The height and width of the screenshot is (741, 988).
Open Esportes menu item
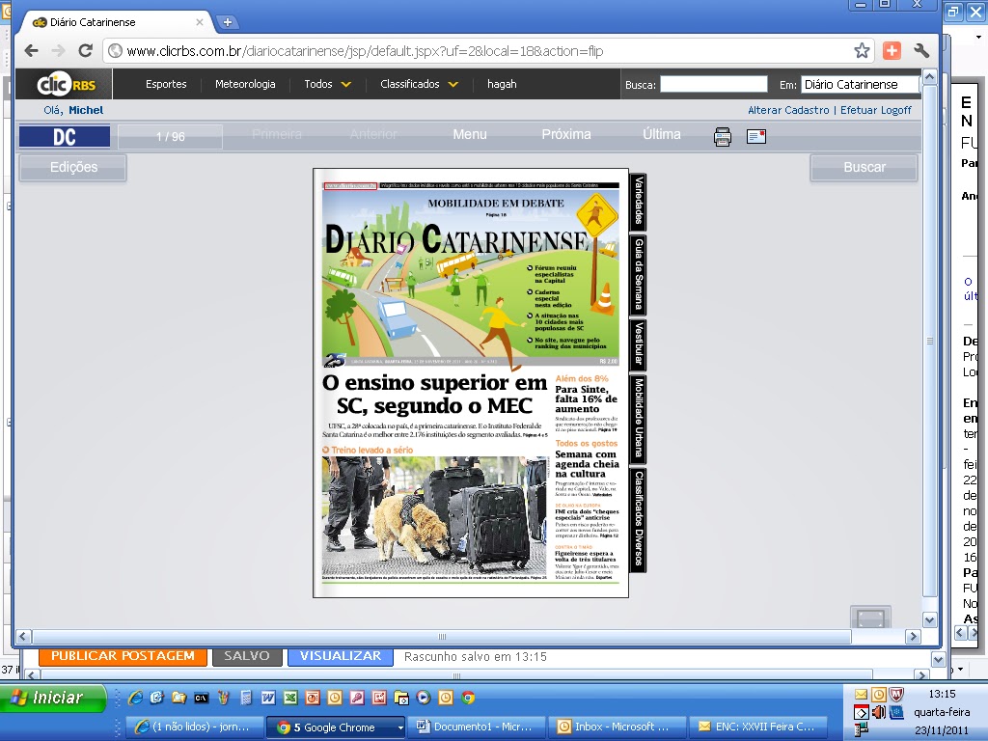point(166,84)
